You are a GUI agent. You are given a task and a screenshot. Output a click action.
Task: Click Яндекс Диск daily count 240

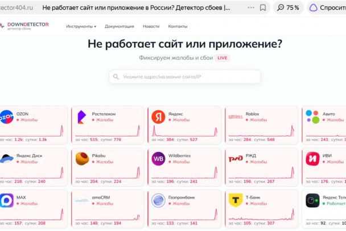click(x=42, y=181)
